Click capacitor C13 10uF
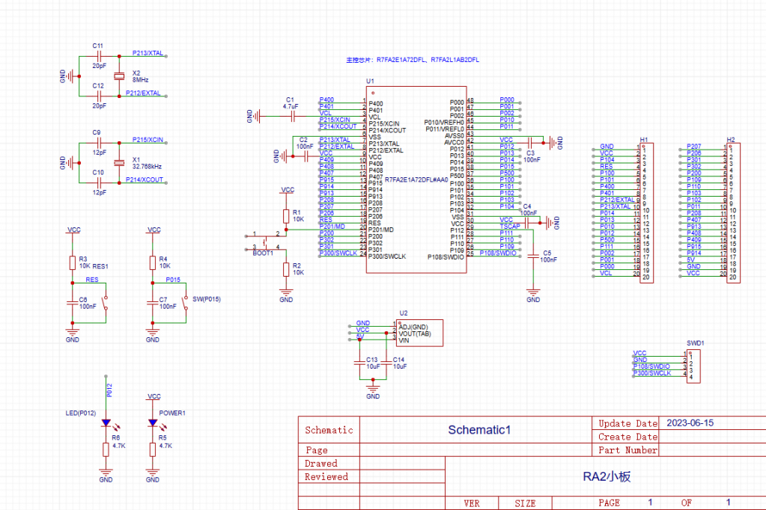The image size is (766, 510). 359,363
